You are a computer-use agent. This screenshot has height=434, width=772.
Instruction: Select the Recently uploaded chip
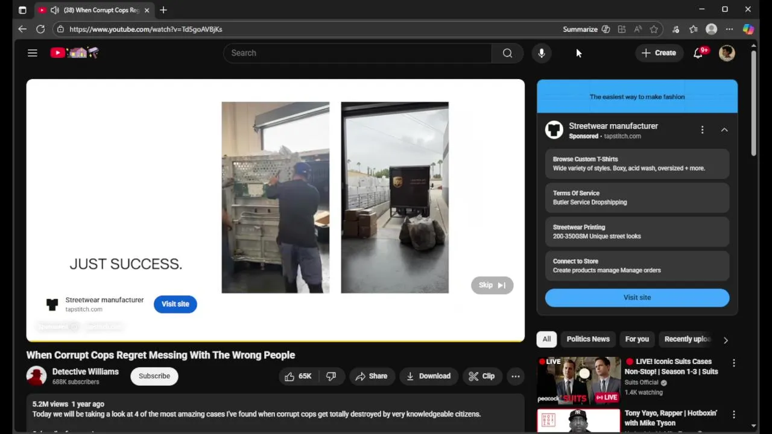tap(687, 339)
